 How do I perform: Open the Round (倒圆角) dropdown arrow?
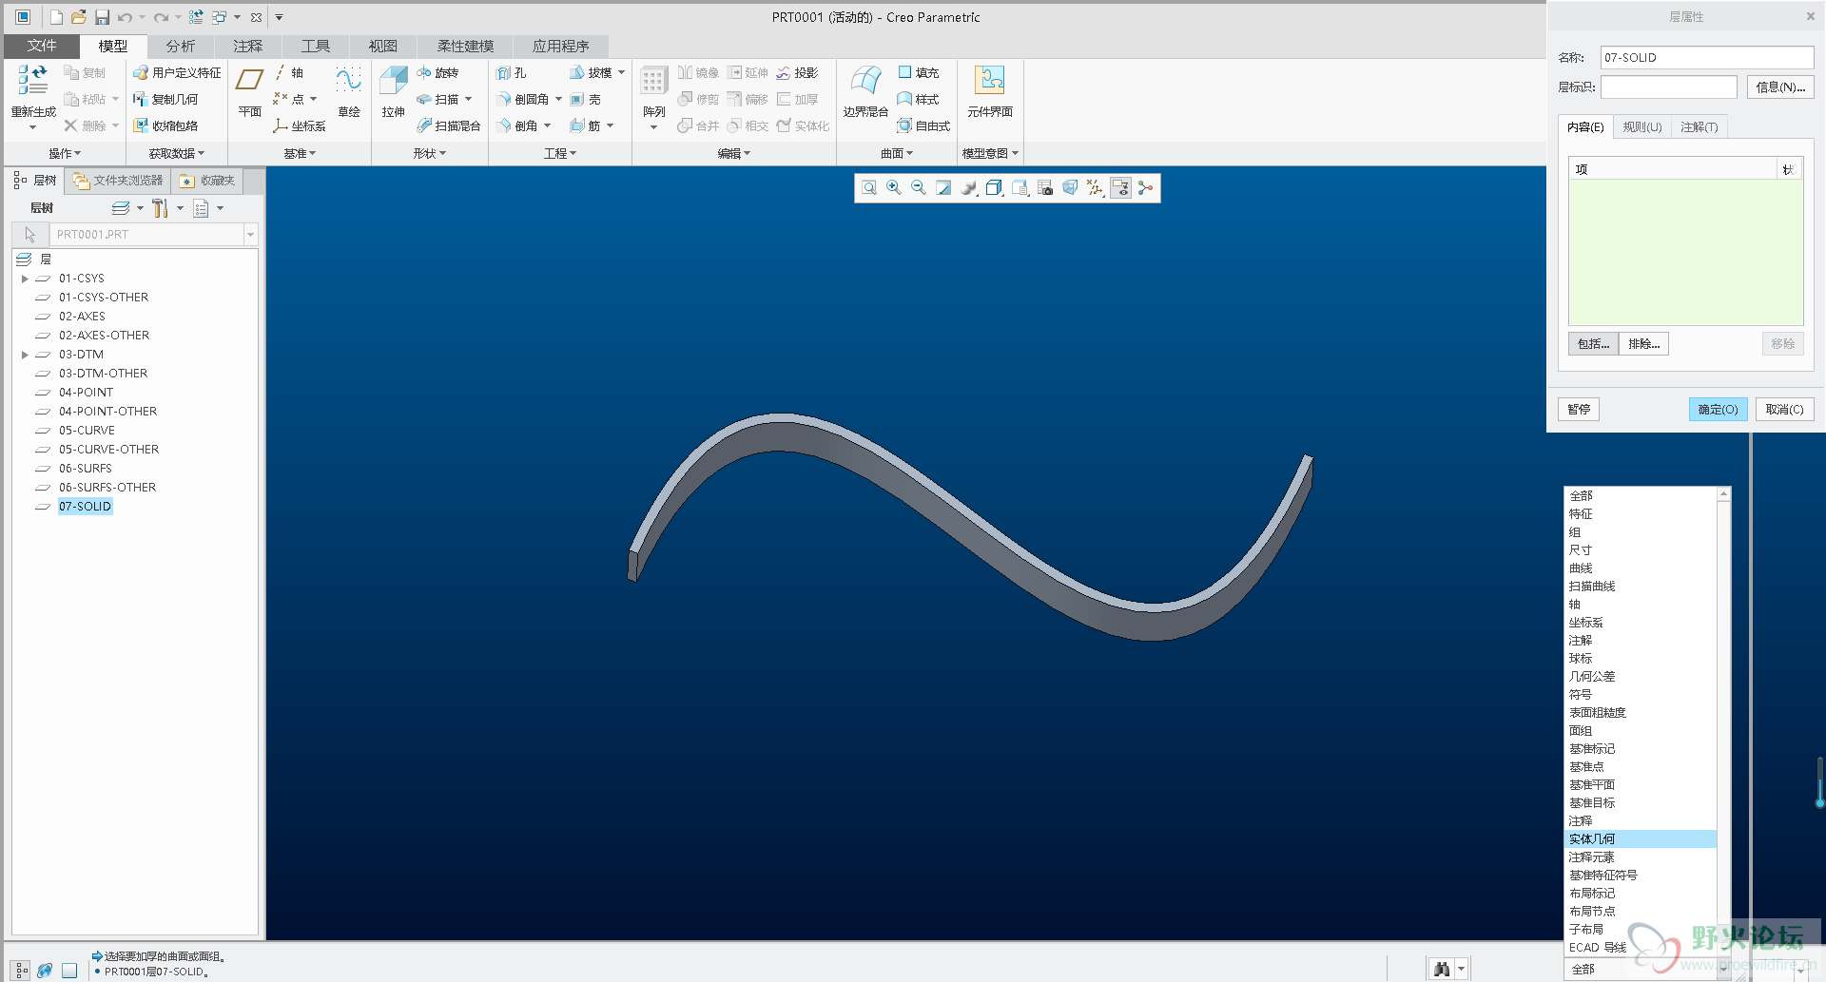(x=558, y=99)
